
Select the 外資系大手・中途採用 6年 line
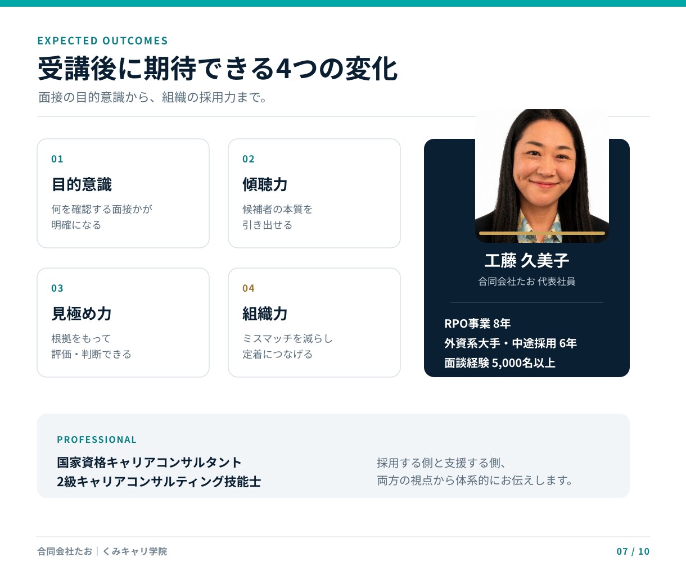pyautogui.click(x=511, y=343)
